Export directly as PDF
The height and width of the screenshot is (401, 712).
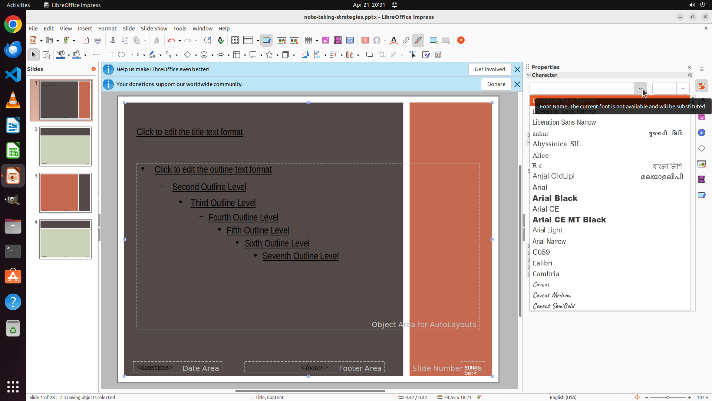(x=86, y=40)
